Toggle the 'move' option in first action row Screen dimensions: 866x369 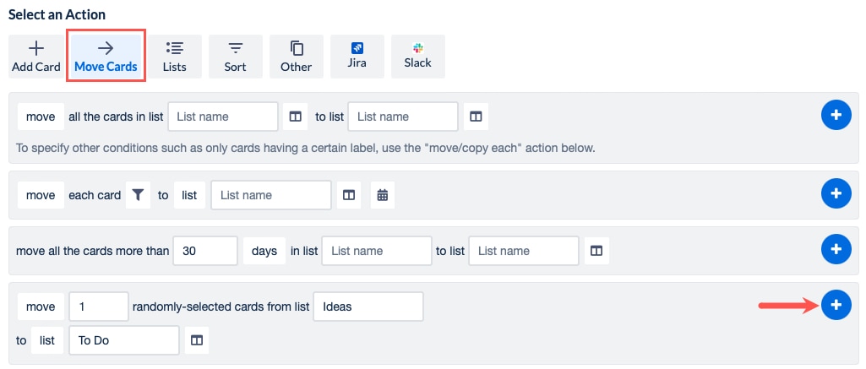[x=40, y=117]
